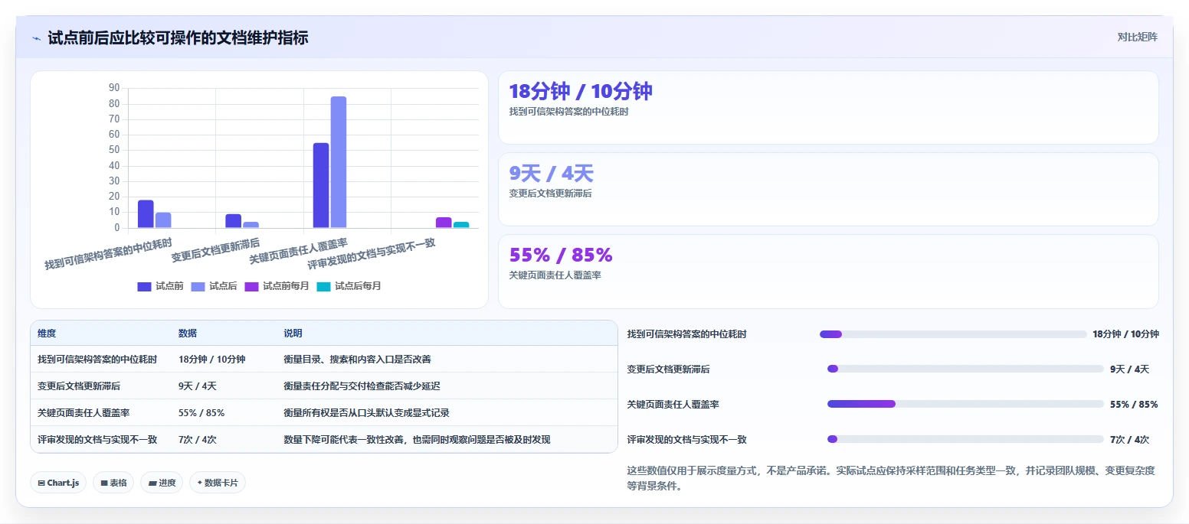Click description 衡量所有权是否从口头默认变成显式记录

click(x=366, y=412)
